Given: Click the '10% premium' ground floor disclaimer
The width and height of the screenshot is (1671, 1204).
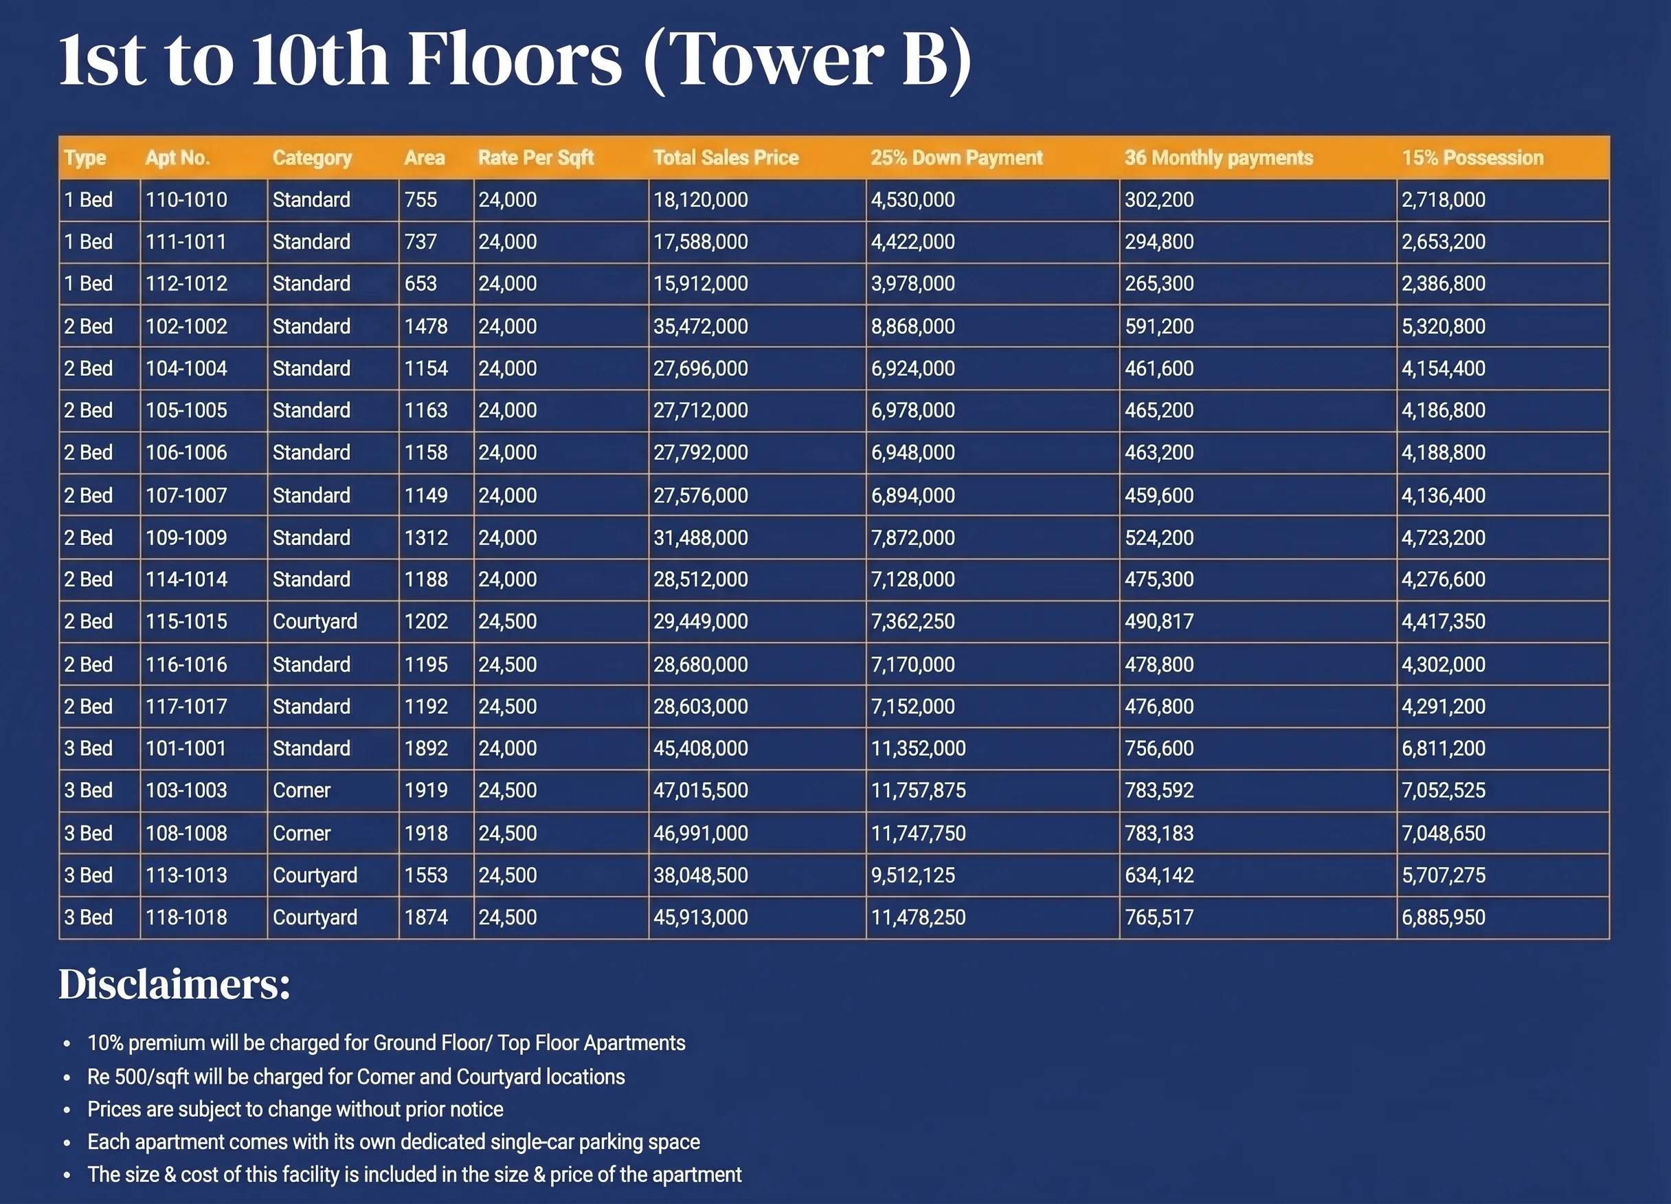Looking at the screenshot, I should click(386, 1043).
